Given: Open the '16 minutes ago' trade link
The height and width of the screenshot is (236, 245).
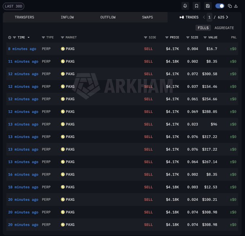Looking at the screenshot, I should pyautogui.click(x=23, y=174).
